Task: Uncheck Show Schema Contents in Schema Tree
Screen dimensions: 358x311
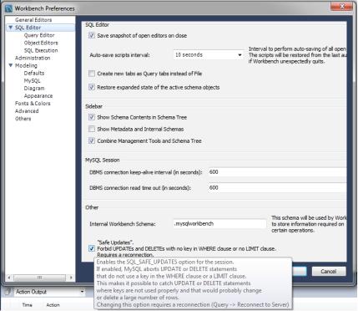Action: pyautogui.click(x=92, y=117)
